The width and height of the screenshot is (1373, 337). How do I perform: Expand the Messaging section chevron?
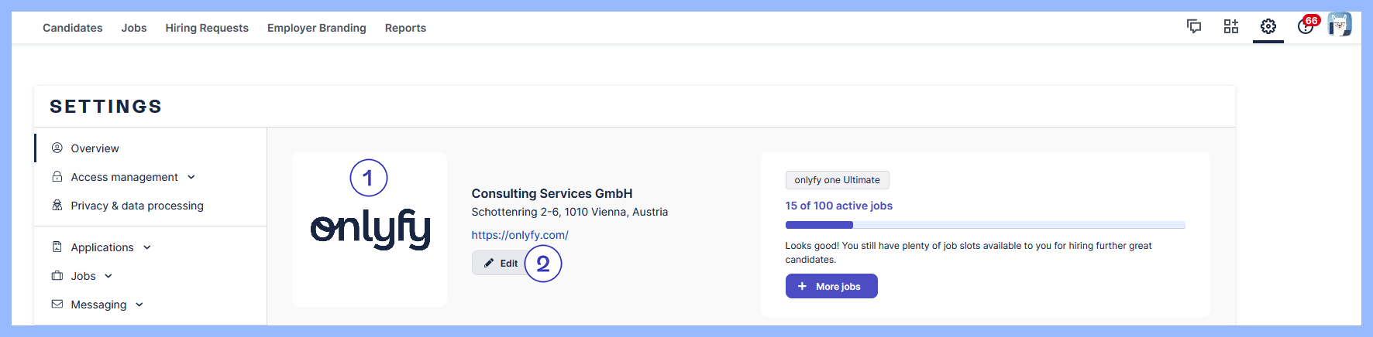point(139,305)
